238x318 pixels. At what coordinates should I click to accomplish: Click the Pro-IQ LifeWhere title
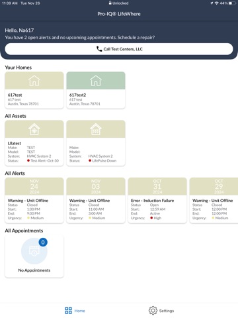(x=119, y=14)
